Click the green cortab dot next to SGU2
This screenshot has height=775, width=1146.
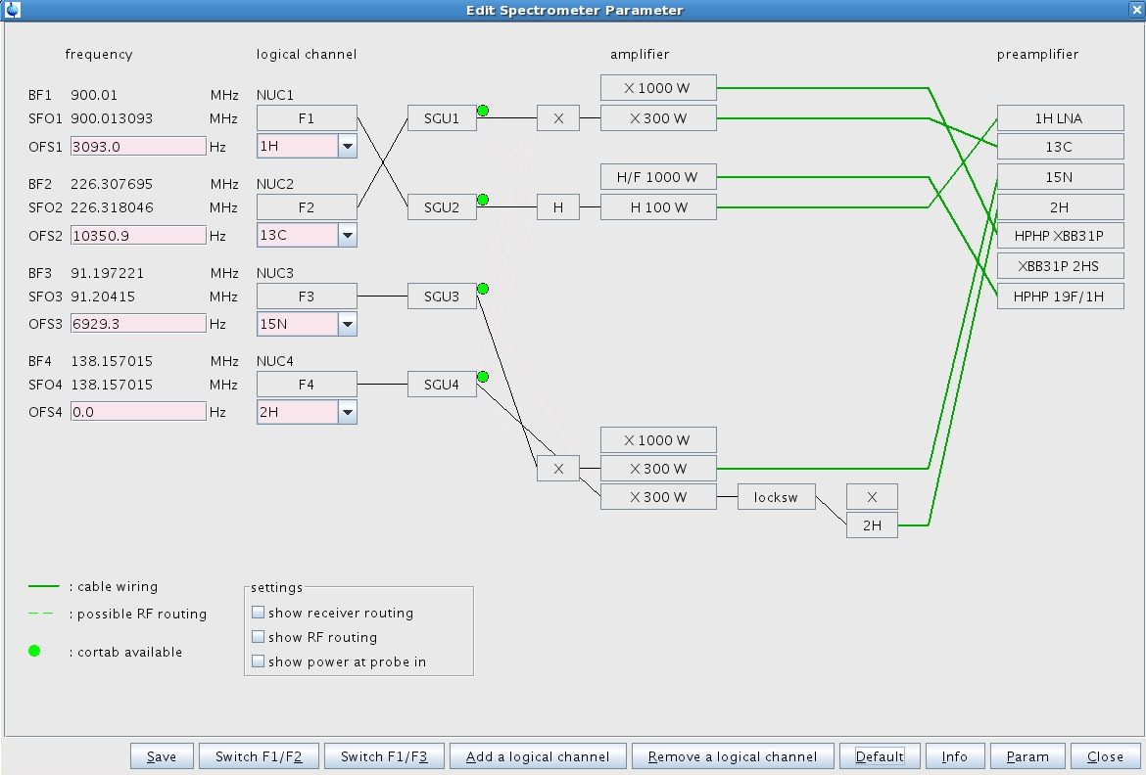coord(483,200)
